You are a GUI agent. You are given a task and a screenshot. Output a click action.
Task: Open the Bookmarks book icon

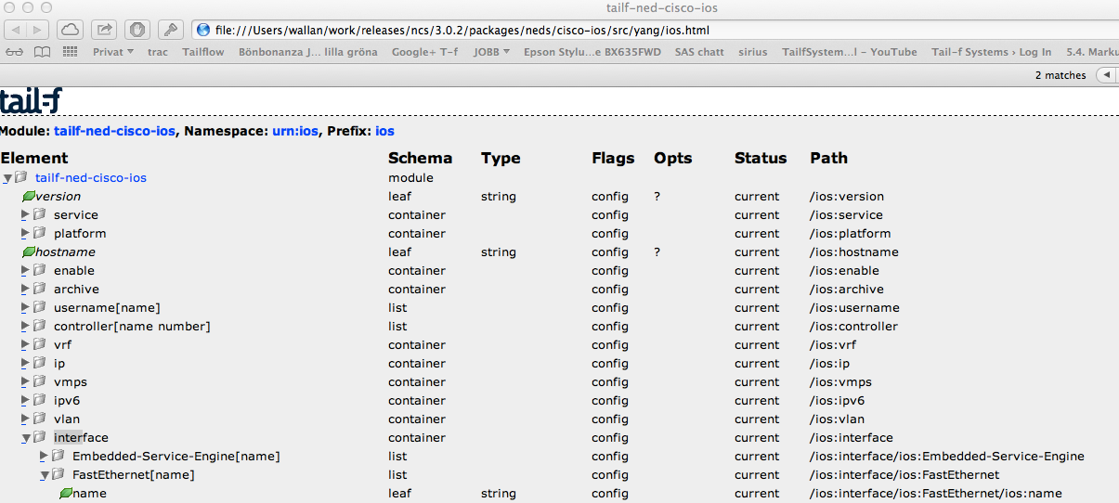point(42,52)
